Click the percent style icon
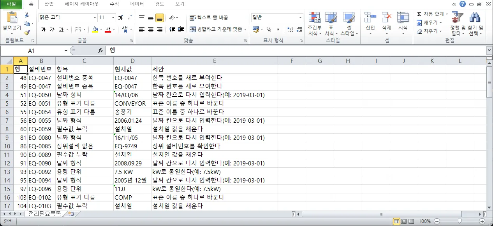 click(x=269, y=30)
